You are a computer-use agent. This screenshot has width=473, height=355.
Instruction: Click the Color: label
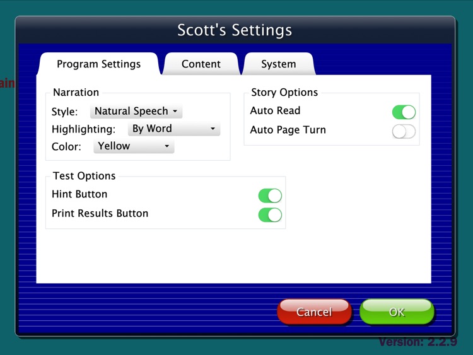point(66,146)
